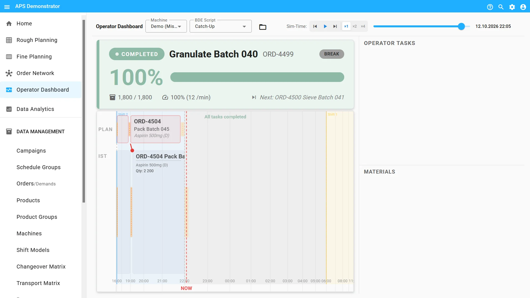
Task: Click the red NOW timeline marker
Action: pos(186,288)
